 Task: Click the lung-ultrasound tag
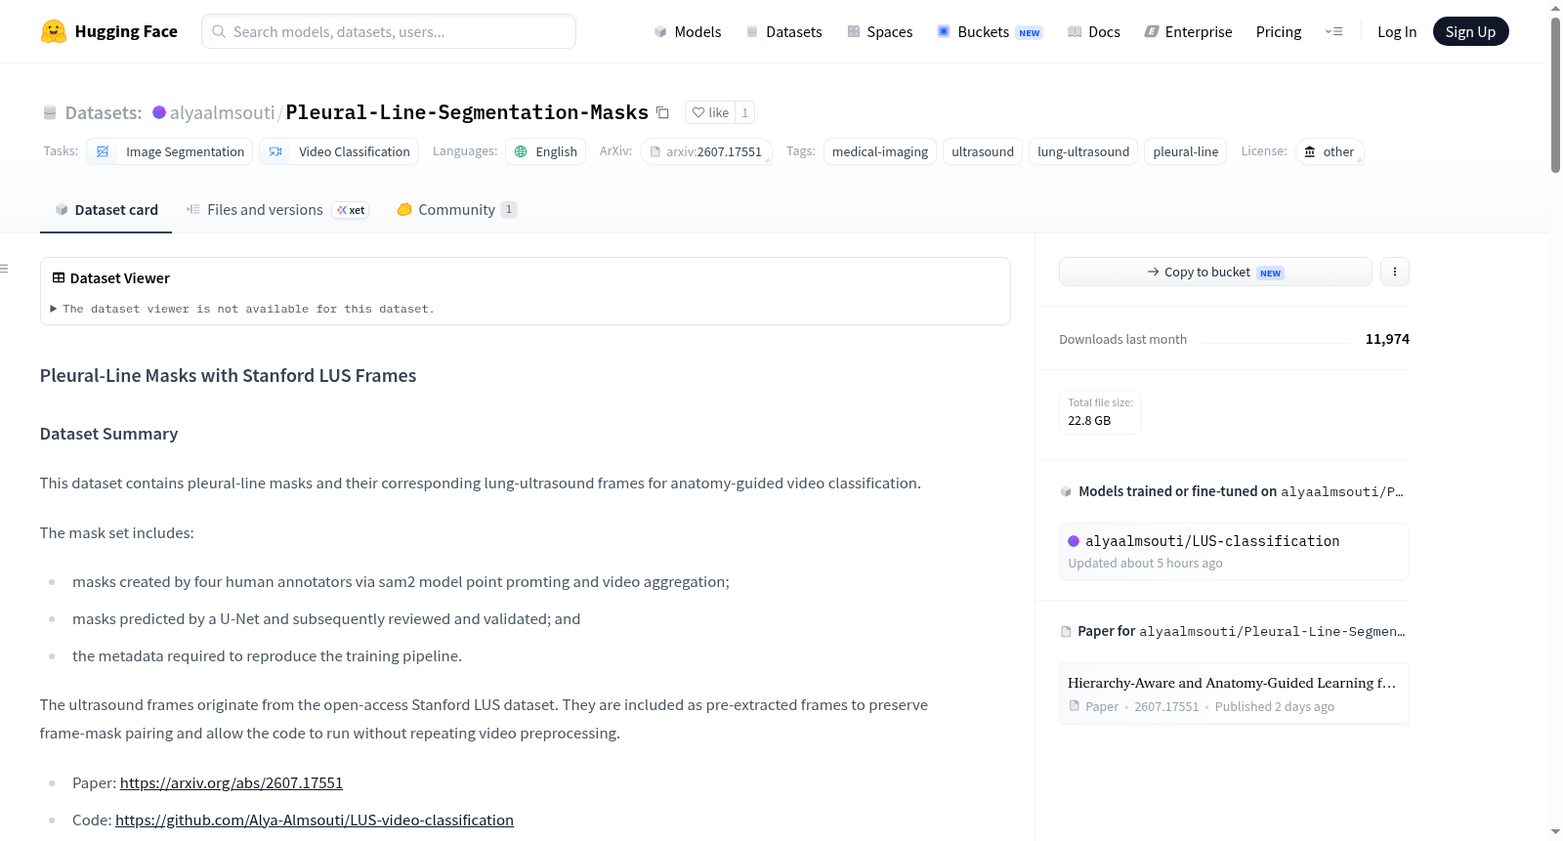coord(1083,151)
